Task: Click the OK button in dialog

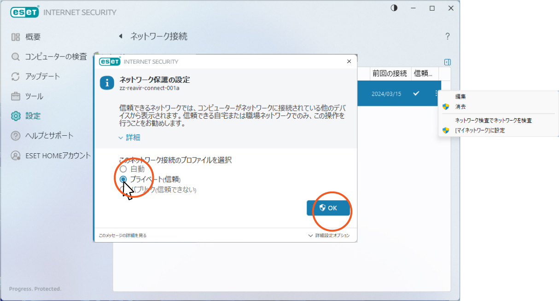Action: click(x=328, y=208)
